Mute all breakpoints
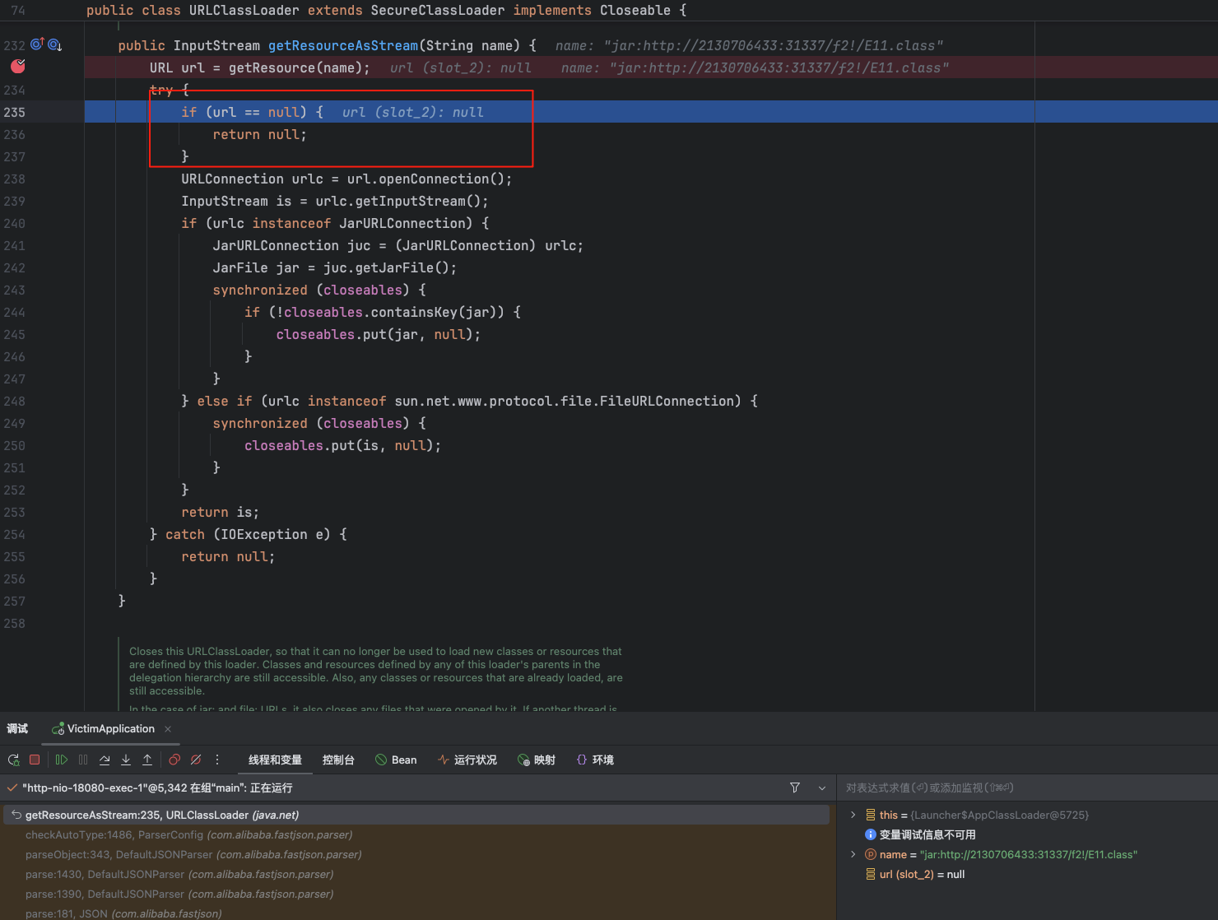 [196, 760]
